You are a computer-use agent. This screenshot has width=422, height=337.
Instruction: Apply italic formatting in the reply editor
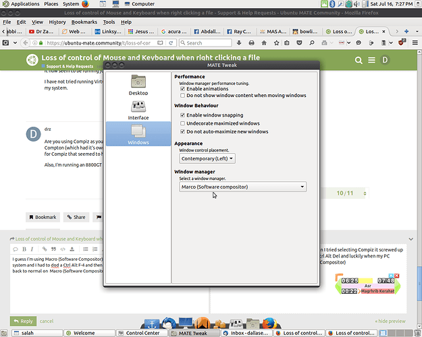coord(32,249)
